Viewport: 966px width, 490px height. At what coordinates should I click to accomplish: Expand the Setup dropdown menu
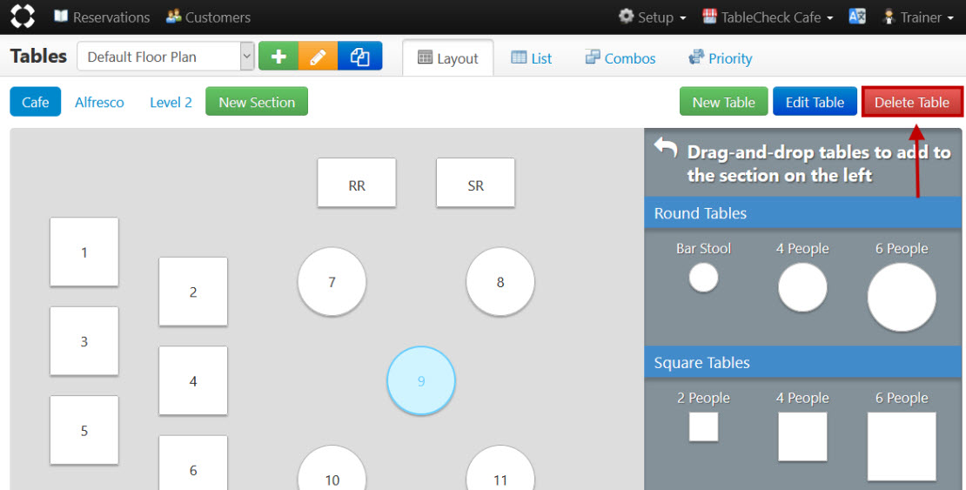(x=653, y=17)
